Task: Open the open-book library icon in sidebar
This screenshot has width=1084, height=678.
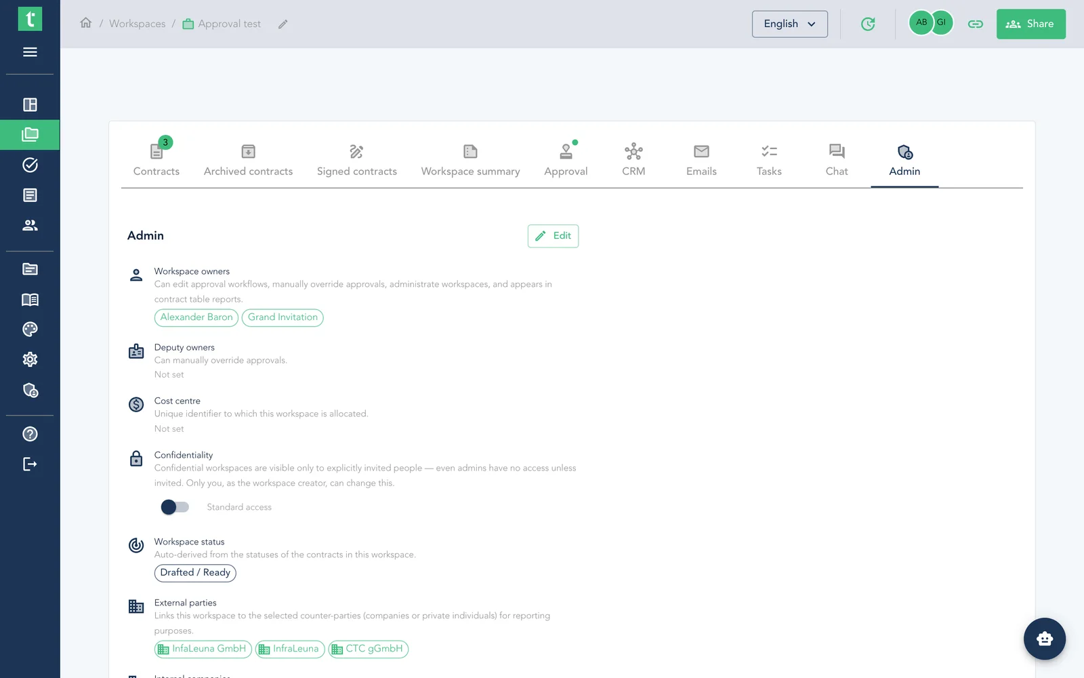Action: coord(30,300)
